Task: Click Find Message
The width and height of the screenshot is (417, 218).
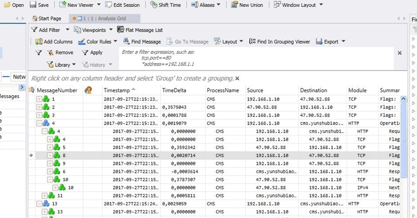Action: pyautogui.click(x=142, y=41)
